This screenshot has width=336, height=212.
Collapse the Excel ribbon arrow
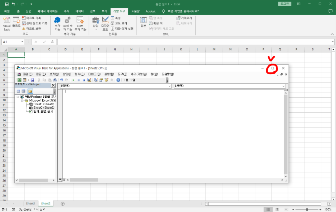(332, 34)
